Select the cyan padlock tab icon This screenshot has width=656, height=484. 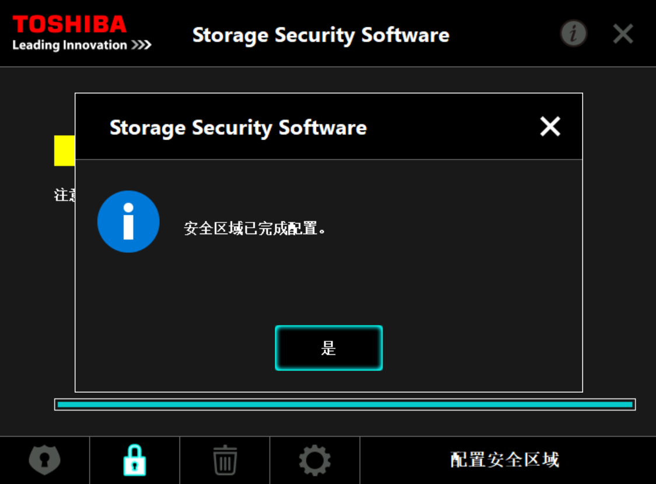click(135, 460)
